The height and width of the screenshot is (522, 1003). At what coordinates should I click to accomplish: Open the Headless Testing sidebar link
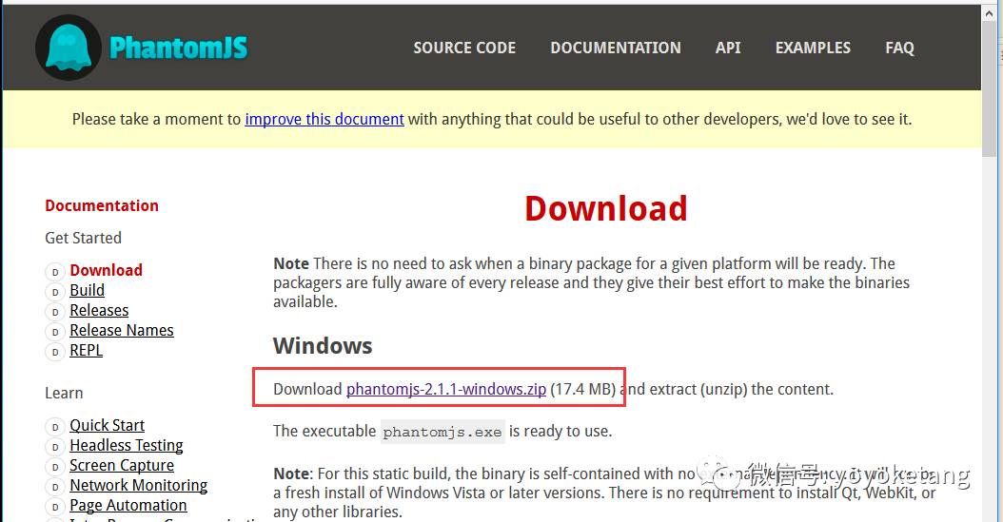126,445
